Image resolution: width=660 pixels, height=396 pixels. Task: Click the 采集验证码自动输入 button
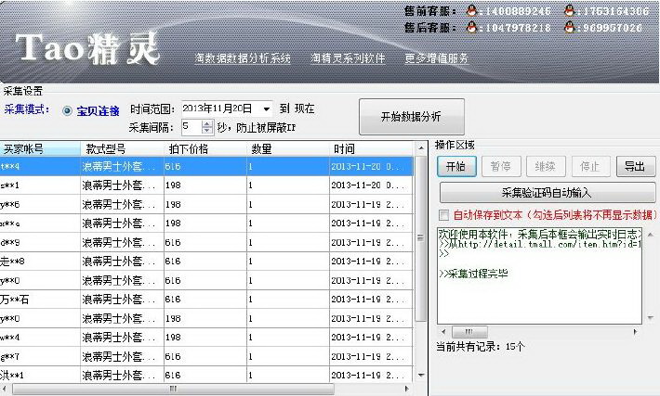(548, 193)
